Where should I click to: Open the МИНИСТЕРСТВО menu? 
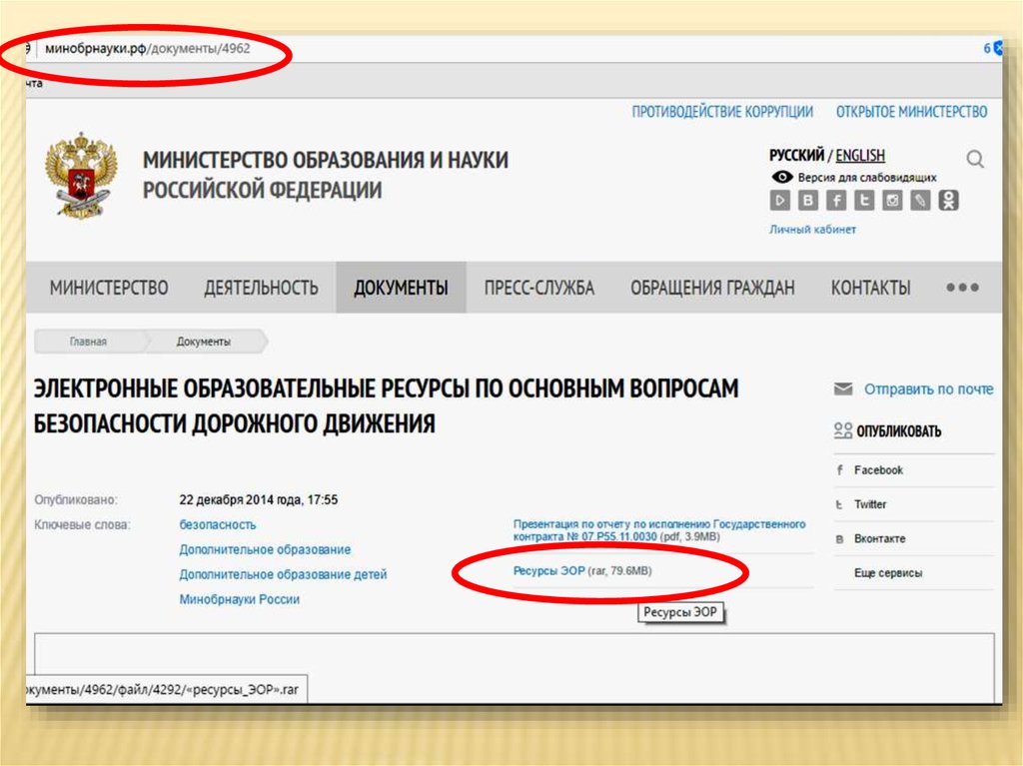[x=109, y=288]
